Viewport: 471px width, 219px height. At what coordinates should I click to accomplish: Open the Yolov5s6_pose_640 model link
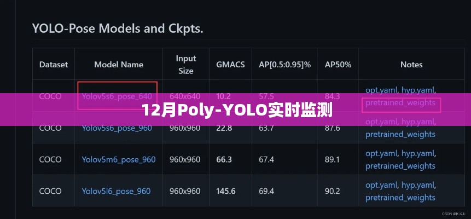(116, 96)
